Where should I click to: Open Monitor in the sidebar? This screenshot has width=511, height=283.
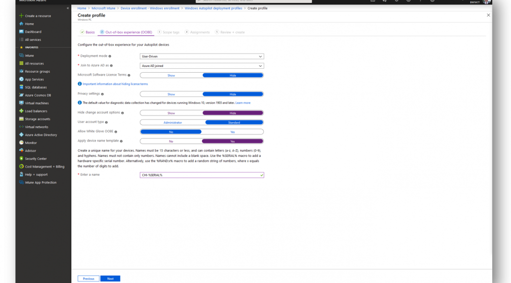point(31,143)
